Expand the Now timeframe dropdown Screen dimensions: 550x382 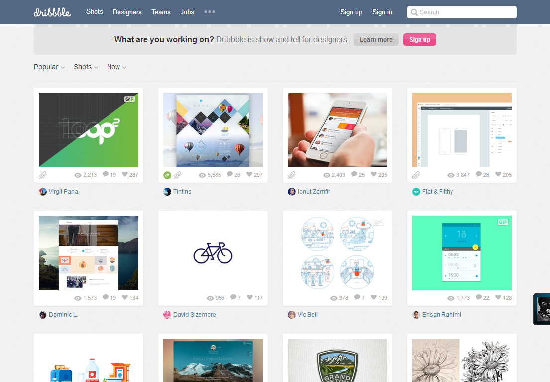point(116,67)
